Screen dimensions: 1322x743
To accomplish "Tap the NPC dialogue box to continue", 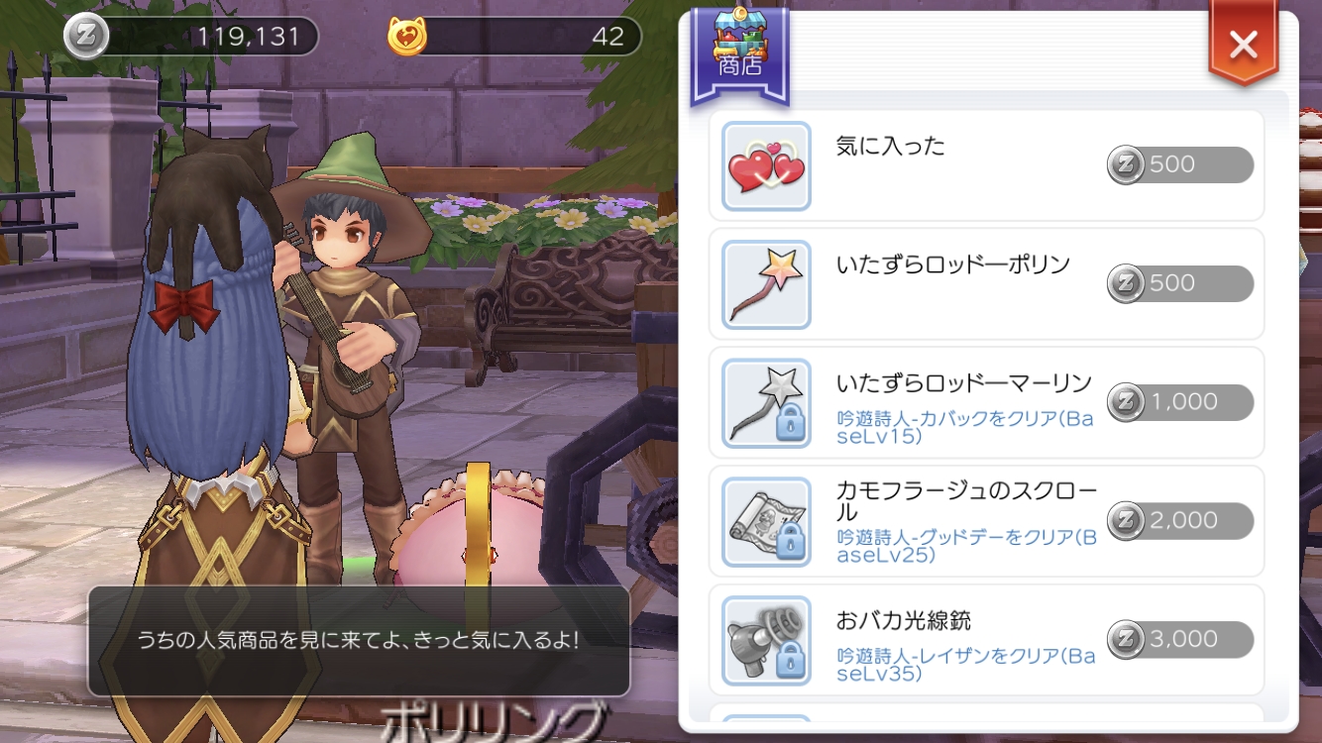I will [359, 641].
